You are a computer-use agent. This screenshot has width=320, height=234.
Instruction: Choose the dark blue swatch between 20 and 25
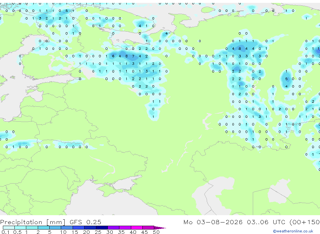[90, 228]
